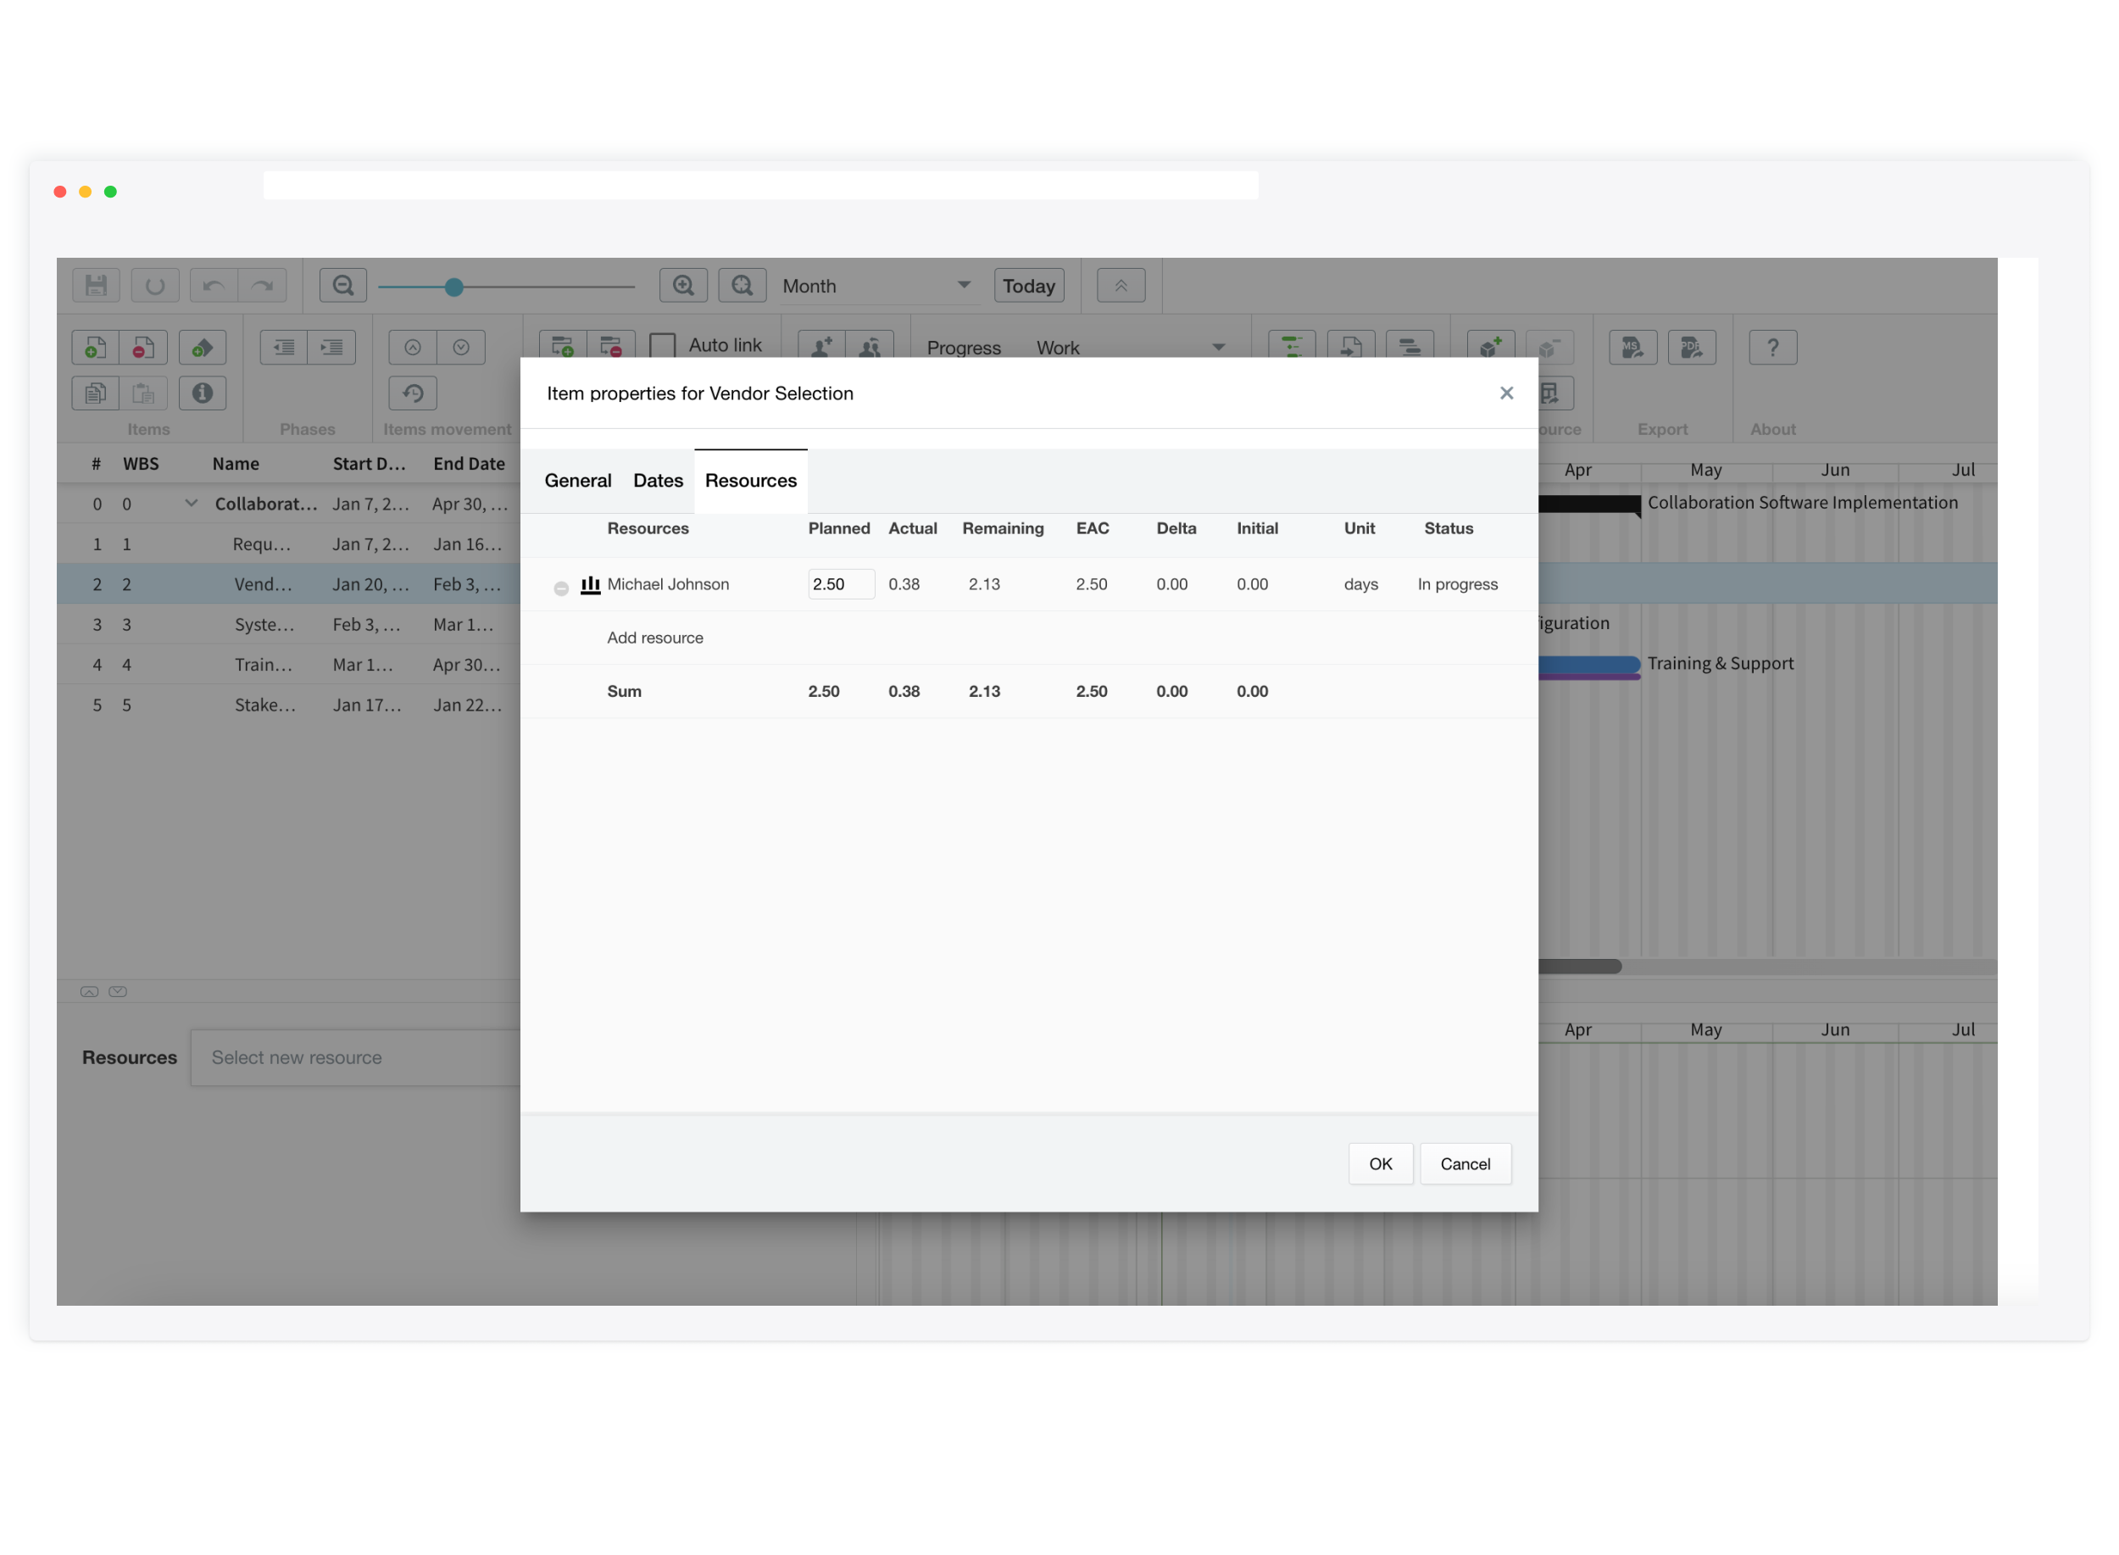
Task: Click OK to confirm item properties
Action: [1379, 1164]
